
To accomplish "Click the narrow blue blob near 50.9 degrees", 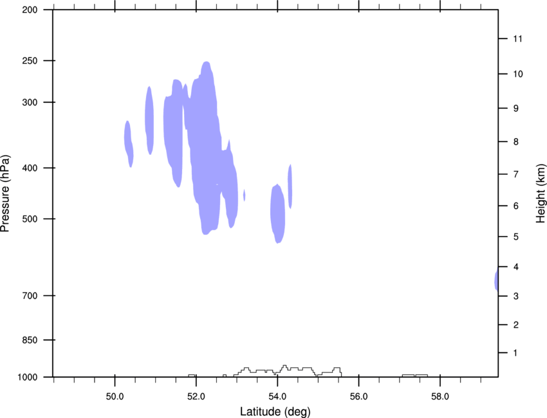I will point(149,120).
